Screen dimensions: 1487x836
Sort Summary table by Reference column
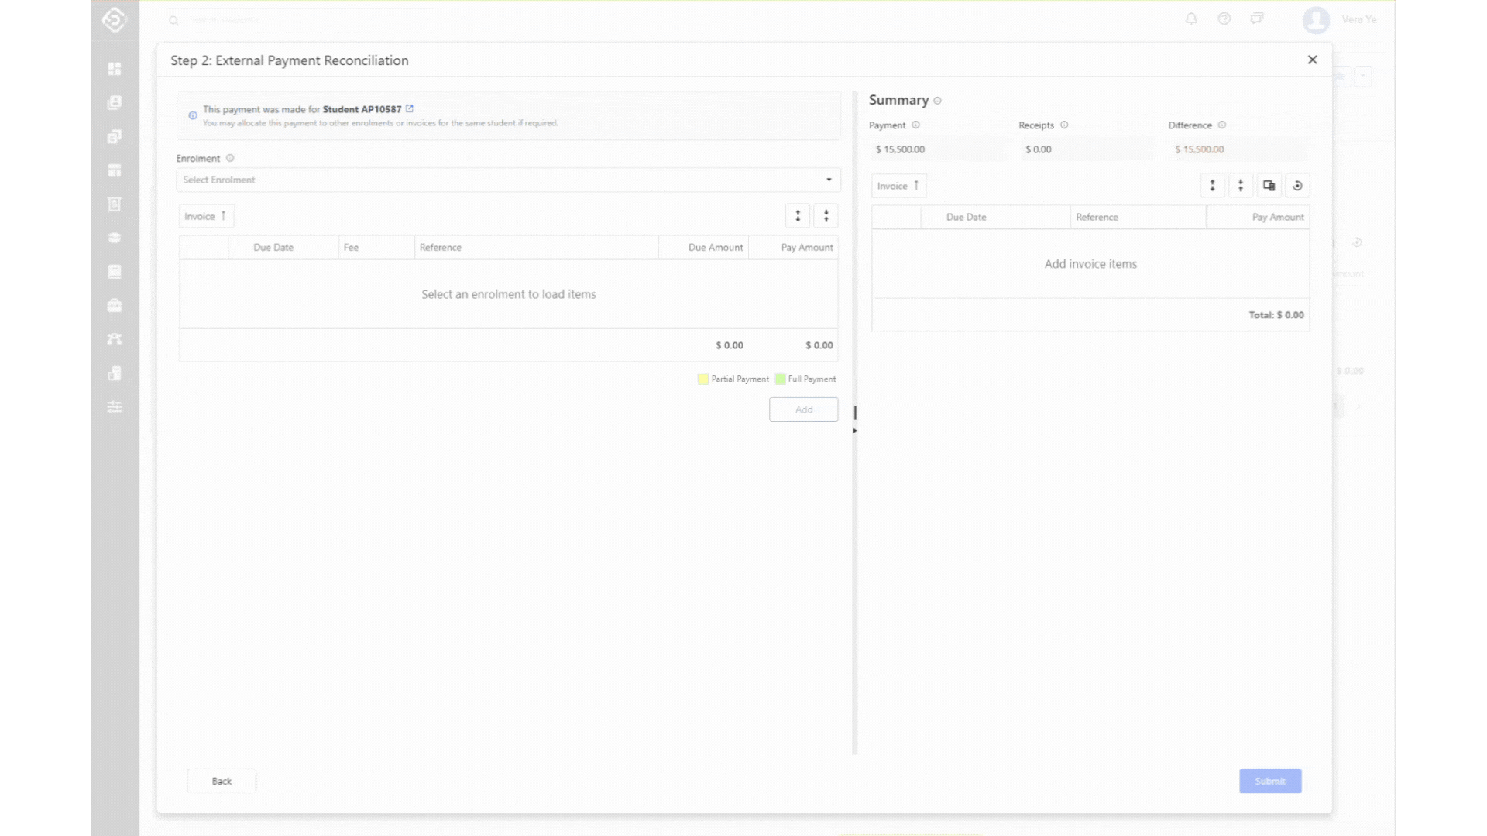click(1097, 218)
